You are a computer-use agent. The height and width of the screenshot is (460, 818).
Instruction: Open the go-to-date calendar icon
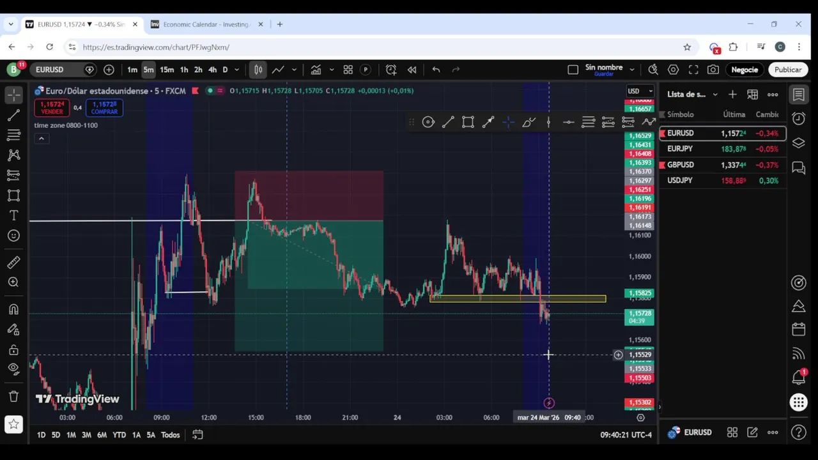(x=197, y=435)
